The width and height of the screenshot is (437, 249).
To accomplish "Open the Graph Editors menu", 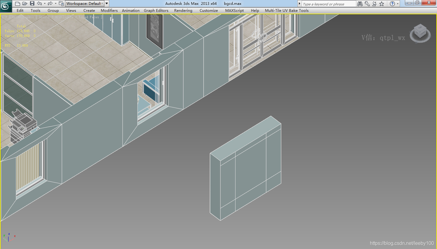I will pos(156,10).
